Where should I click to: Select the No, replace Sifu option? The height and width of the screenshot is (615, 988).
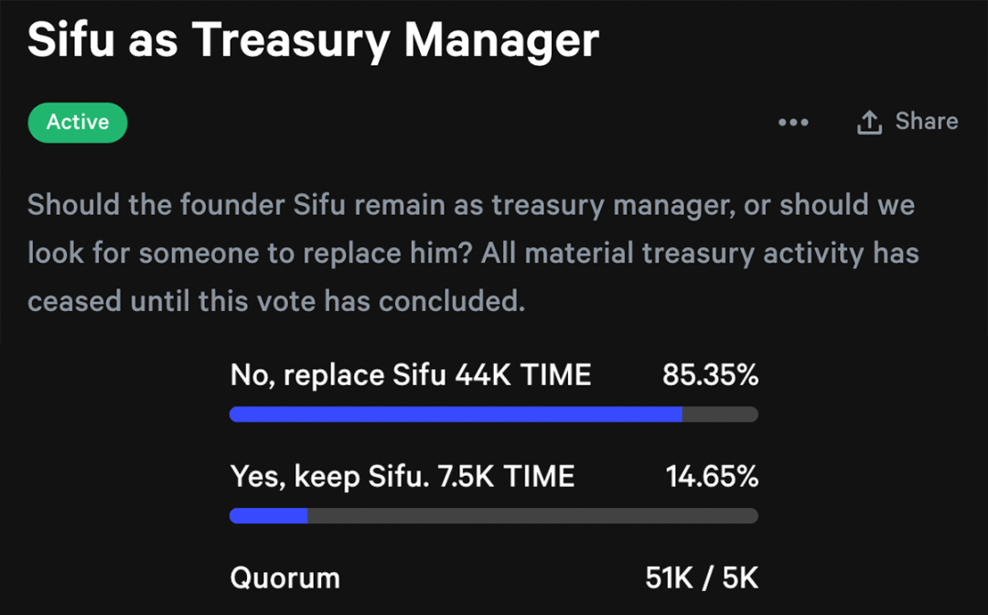(338, 375)
